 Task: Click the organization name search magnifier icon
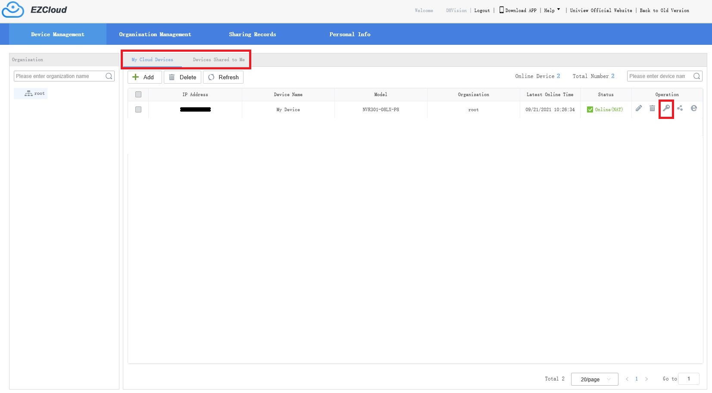109,76
